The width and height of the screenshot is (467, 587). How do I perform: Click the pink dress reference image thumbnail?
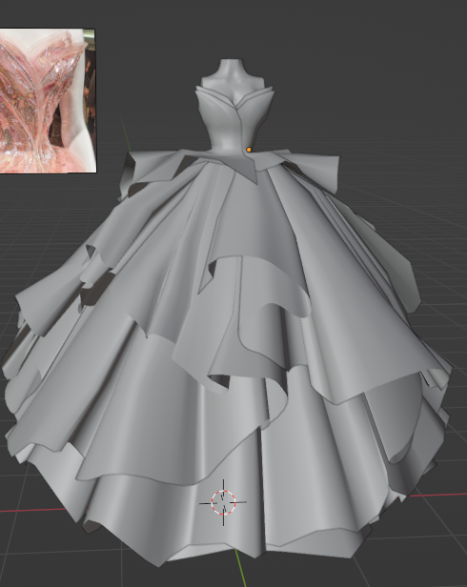(x=48, y=101)
